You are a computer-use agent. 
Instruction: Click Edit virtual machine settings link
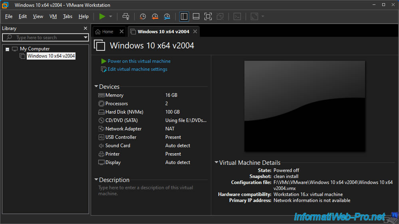pos(137,69)
